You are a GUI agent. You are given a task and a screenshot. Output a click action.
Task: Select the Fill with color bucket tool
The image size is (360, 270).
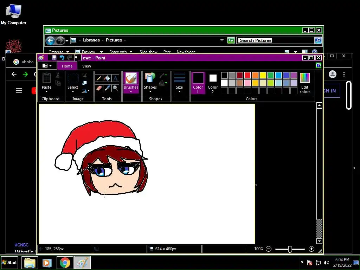pos(107,78)
